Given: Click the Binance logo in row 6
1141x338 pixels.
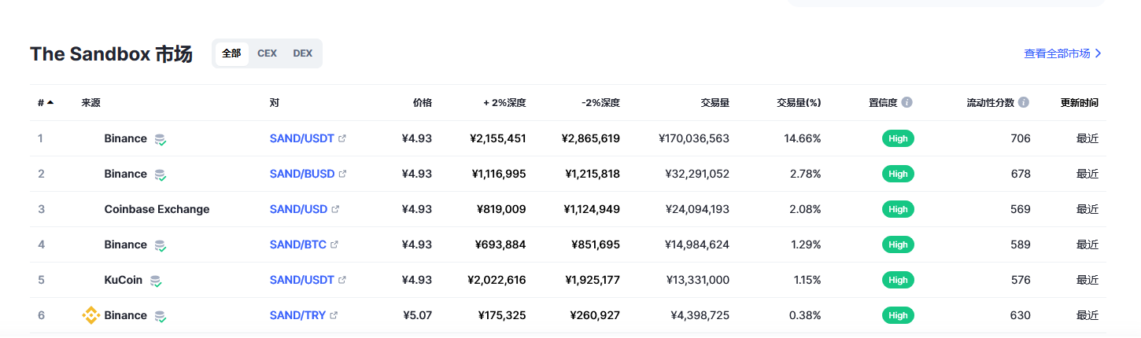Looking at the screenshot, I should (90, 315).
